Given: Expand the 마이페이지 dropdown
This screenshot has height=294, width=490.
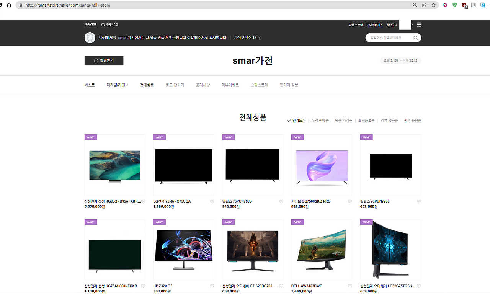Looking at the screenshot, I should point(374,25).
